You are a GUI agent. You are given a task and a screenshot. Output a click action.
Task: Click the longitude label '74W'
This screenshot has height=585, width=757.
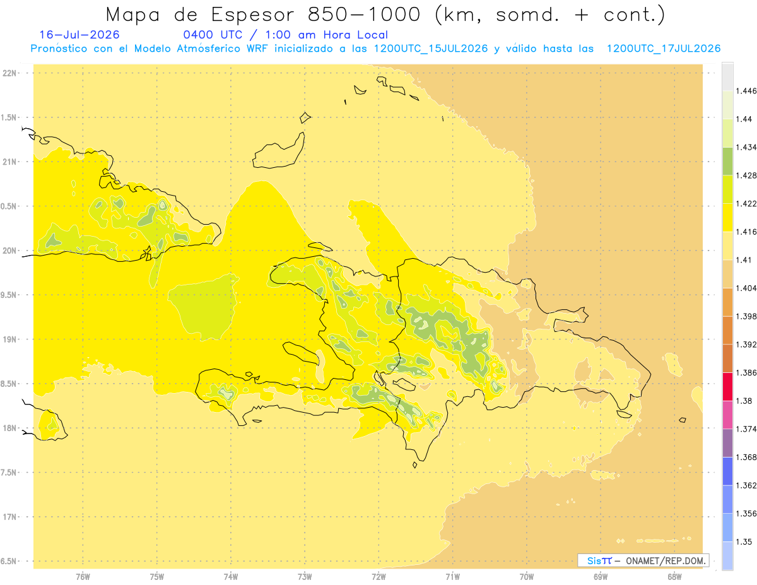pos(230,576)
